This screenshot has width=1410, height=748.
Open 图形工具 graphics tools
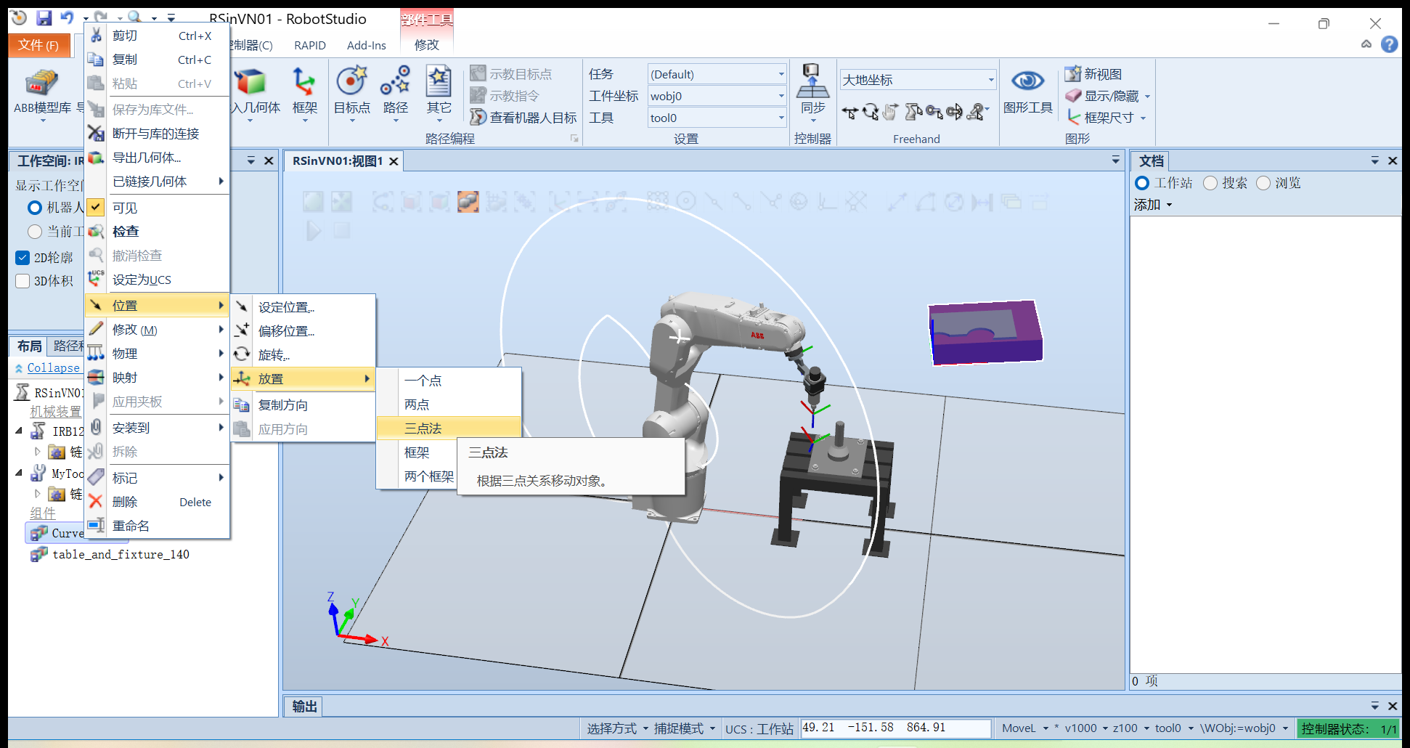tap(1027, 83)
